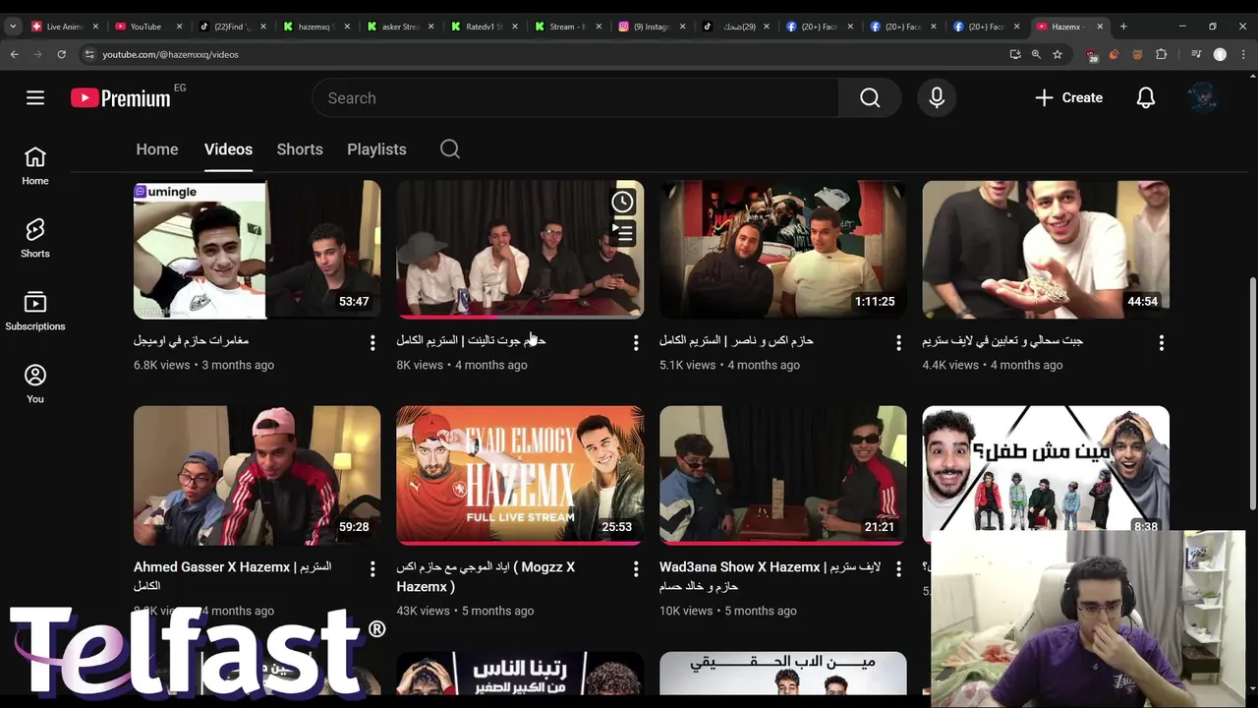Open the browser extensions puzzle icon
This screenshot has width=1258, height=708.
tap(1161, 54)
